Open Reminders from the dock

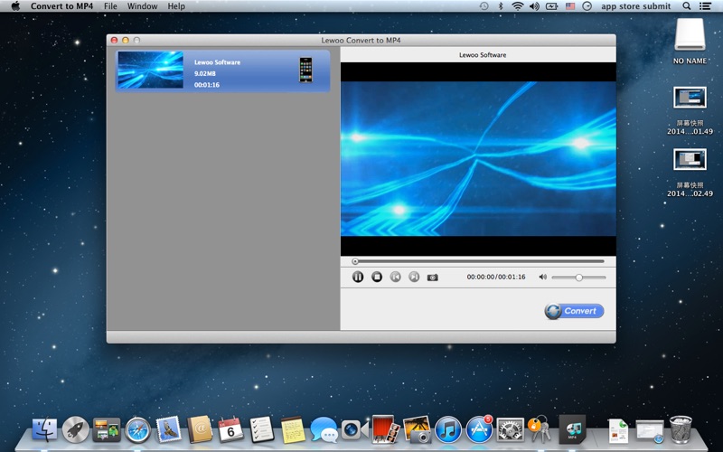[262, 430]
